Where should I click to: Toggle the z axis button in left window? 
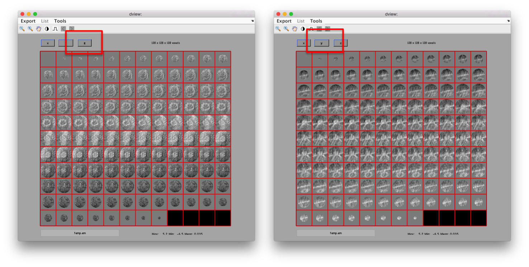tap(85, 43)
